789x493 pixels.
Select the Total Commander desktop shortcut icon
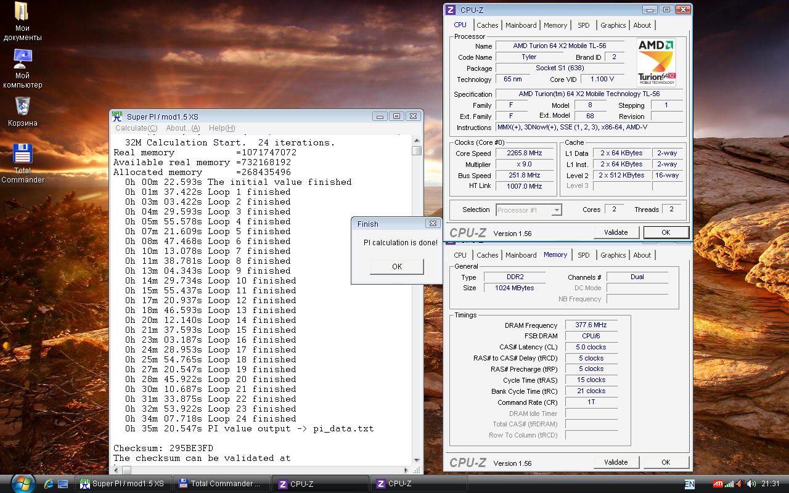point(22,153)
